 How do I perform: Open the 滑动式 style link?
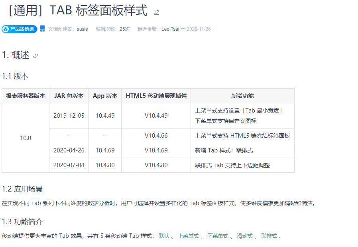[x=244, y=236]
